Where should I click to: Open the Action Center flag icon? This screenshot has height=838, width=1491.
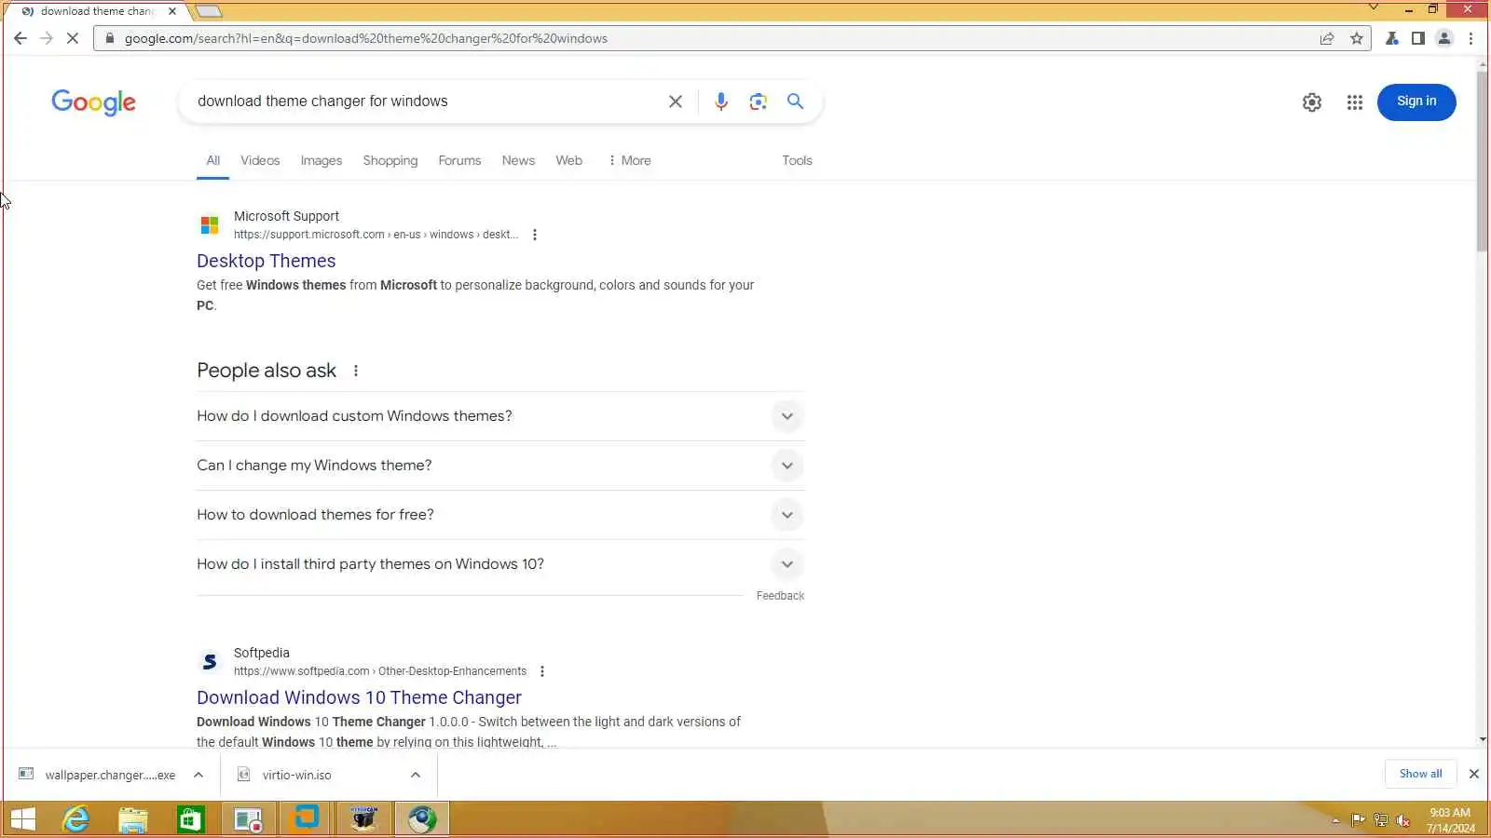[1358, 820]
